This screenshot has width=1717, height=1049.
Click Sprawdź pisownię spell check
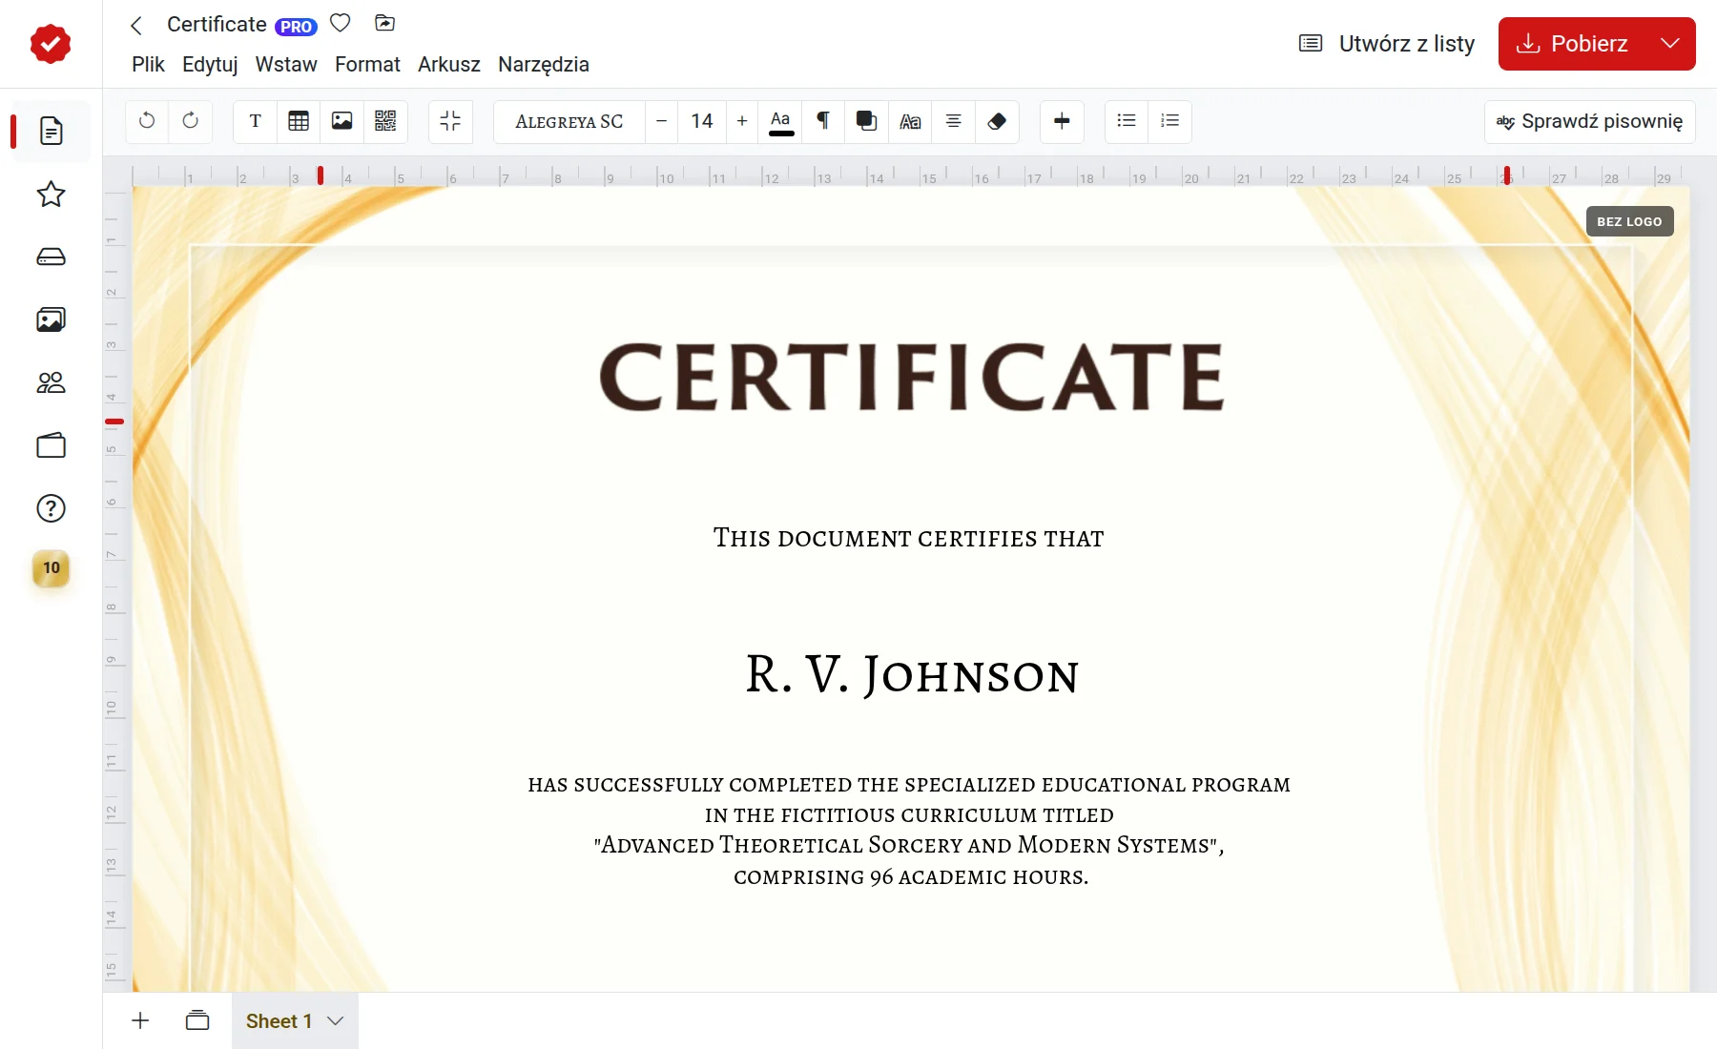tap(1590, 121)
